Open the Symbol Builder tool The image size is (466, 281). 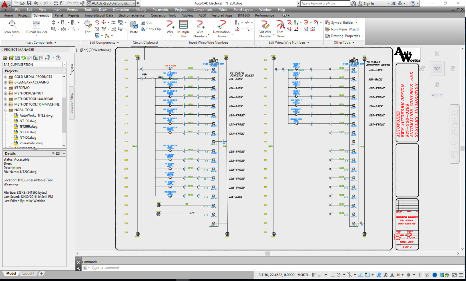click(341, 22)
